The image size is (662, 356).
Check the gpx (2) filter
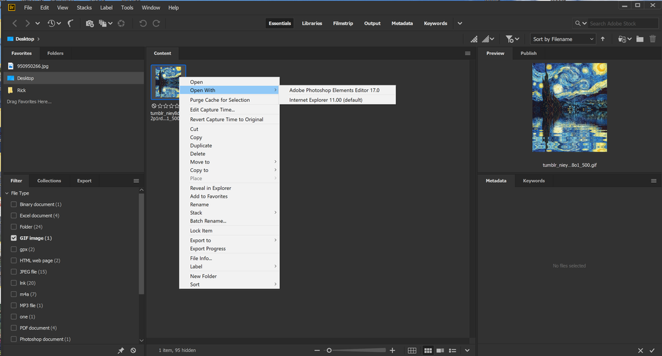(x=14, y=249)
